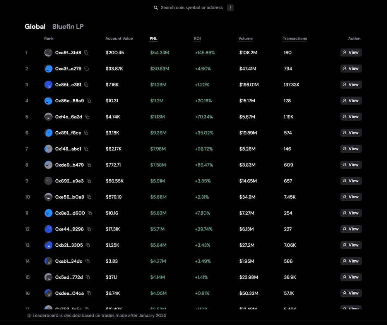This screenshot has height=325, width=387.
Task: View rank 1 trader 0xa9f...3fd8
Action: point(351,53)
